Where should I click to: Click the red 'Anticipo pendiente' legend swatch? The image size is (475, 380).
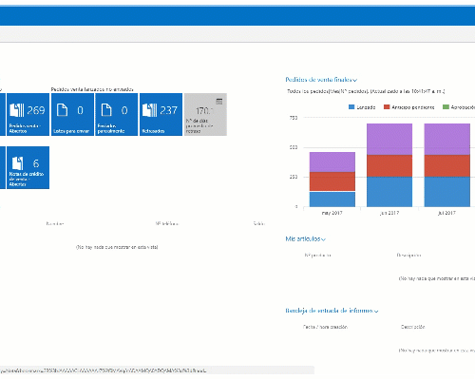[387, 107]
